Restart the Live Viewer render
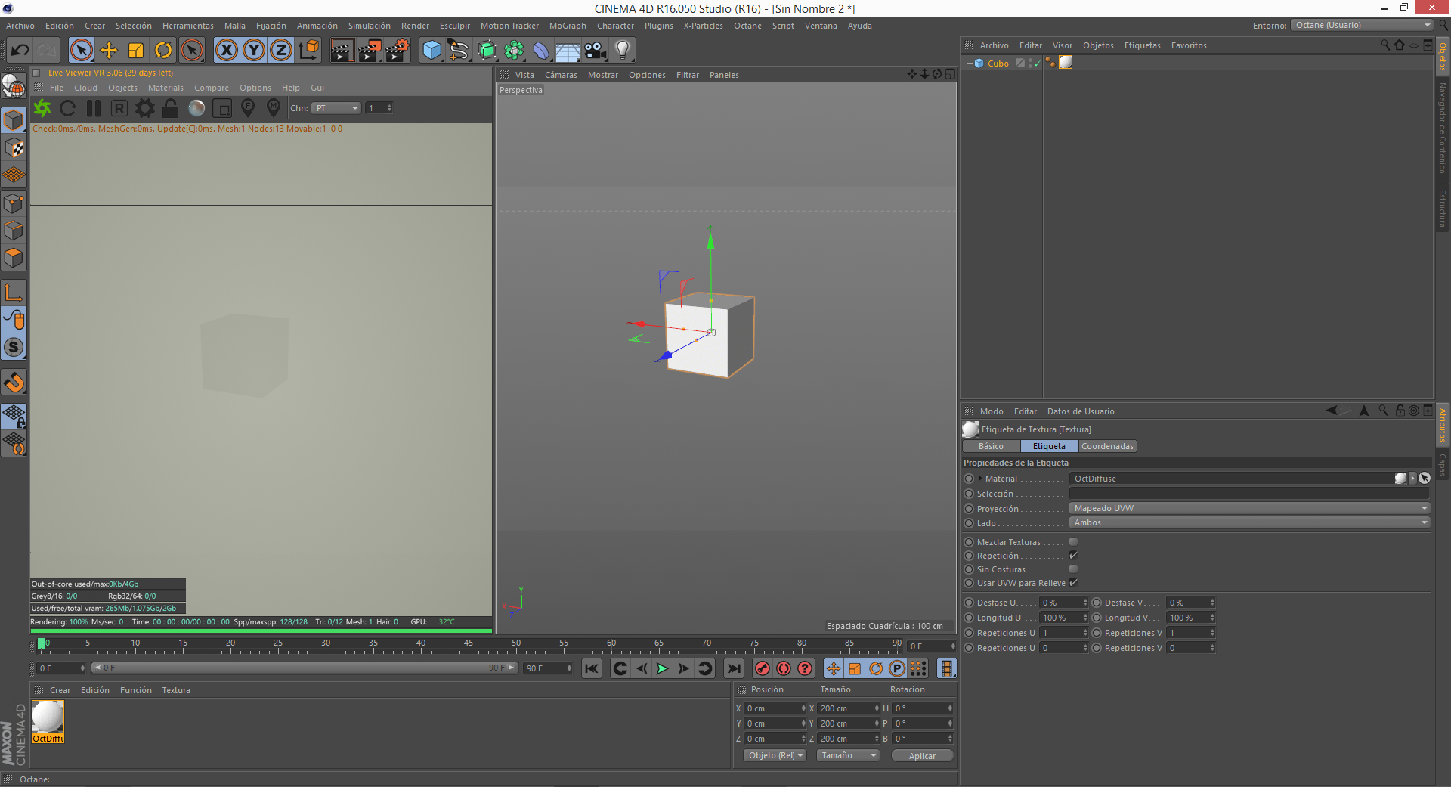 68,109
